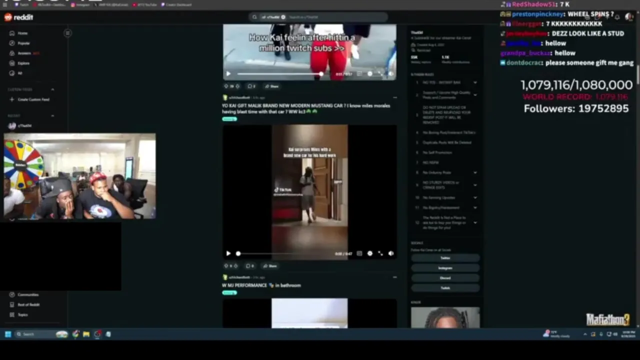Collapse the Custom Feeds section
The width and height of the screenshot is (640, 360).
coord(52,89)
